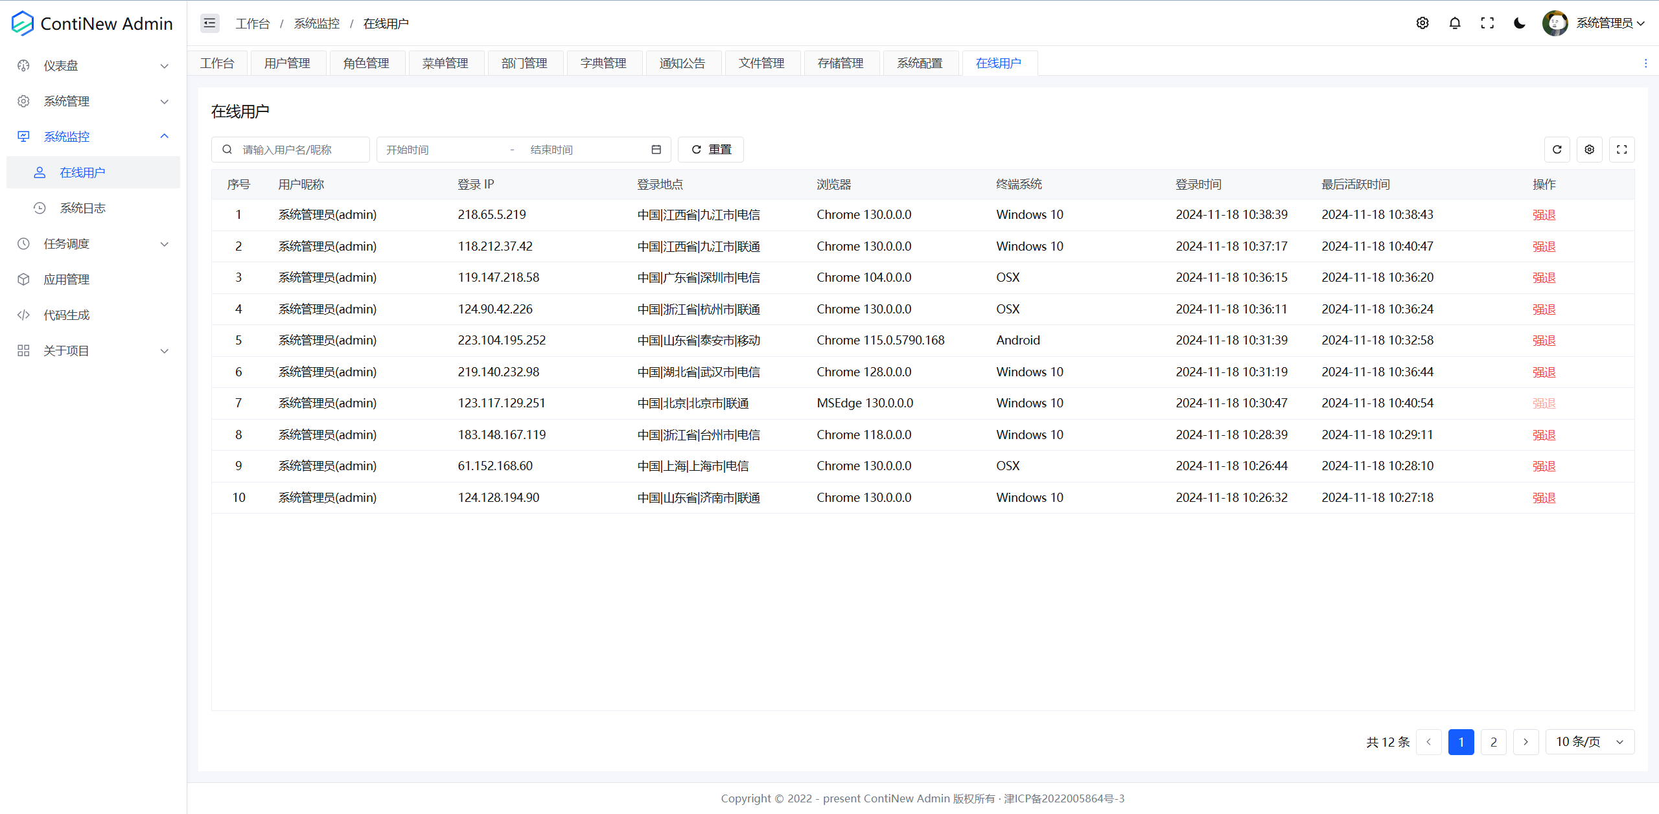Image resolution: width=1659 pixels, height=814 pixels.
Task: Force logout the user at 218.65.5.219
Action: click(1544, 215)
